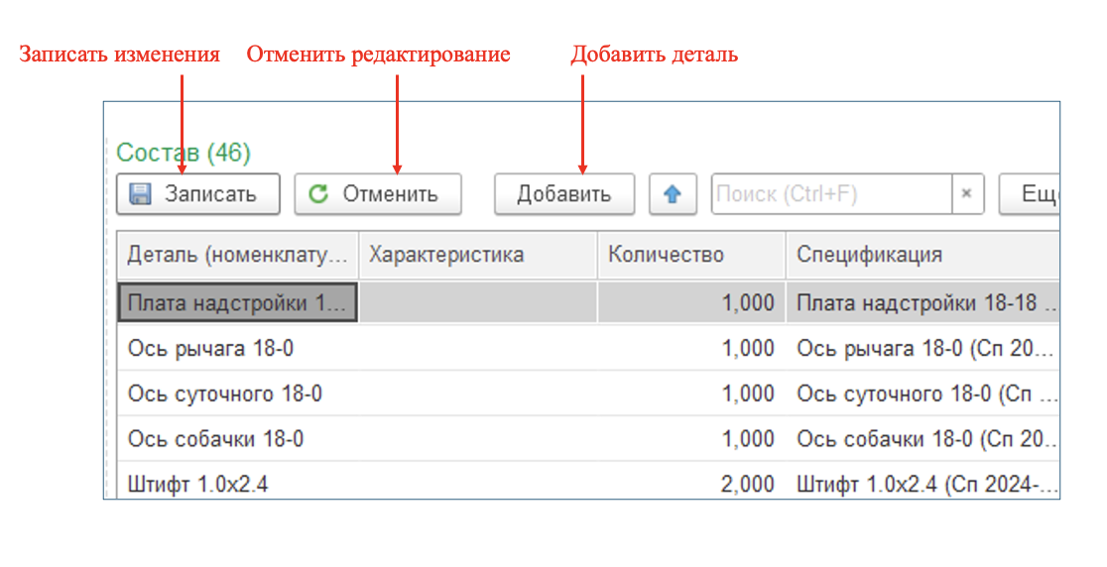This screenshot has height=567, width=1107.
Task: Click the quantity 2,000 cell for Штифт
Action: (x=692, y=485)
